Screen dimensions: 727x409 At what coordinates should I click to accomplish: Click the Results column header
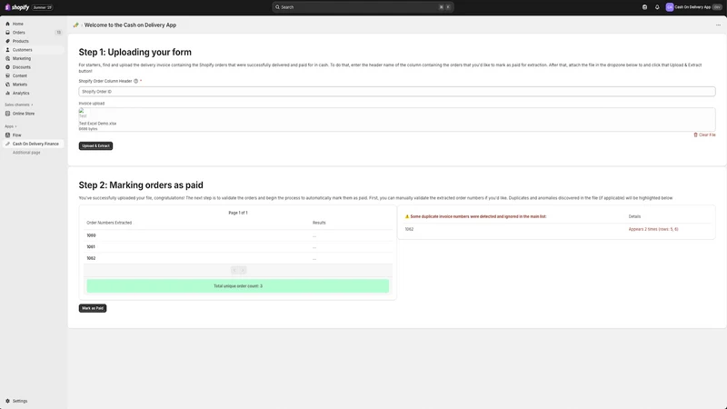point(319,223)
